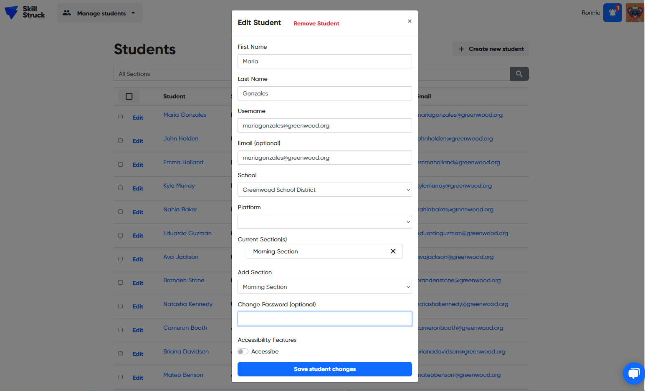The height and width of the screenshot is (391, 645).
Task: Open the chat support bubble icon
Action: [634, 373]
